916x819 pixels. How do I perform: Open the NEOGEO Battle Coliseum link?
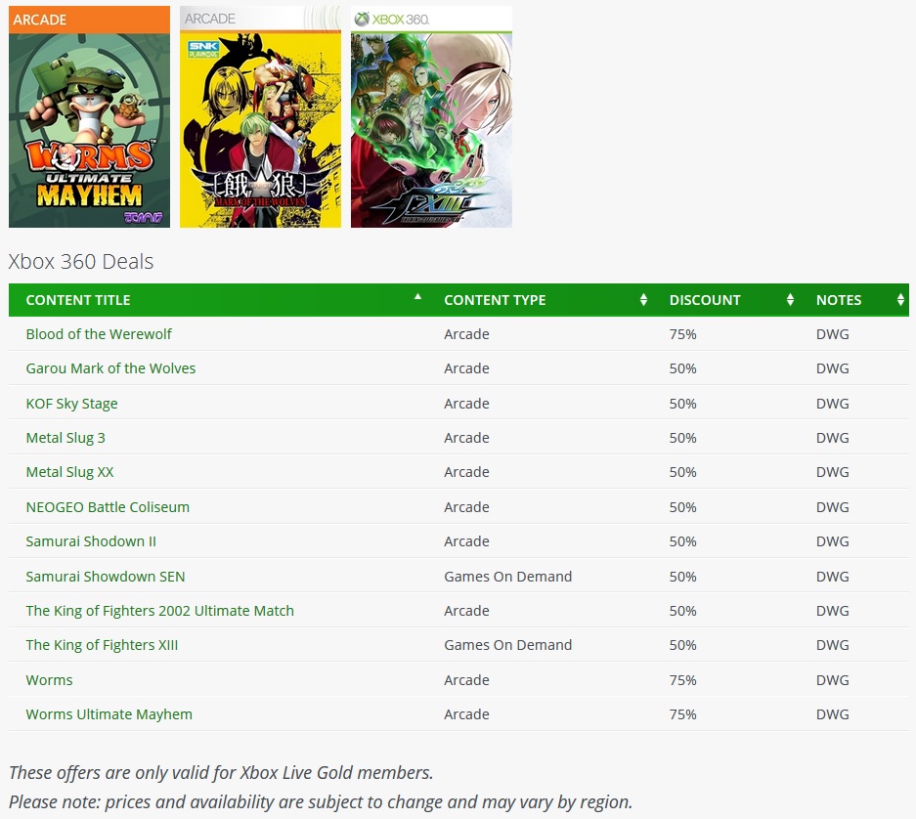pos(108,507)
